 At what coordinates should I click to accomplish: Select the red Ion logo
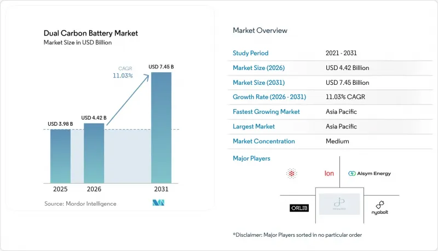(329, 173)
